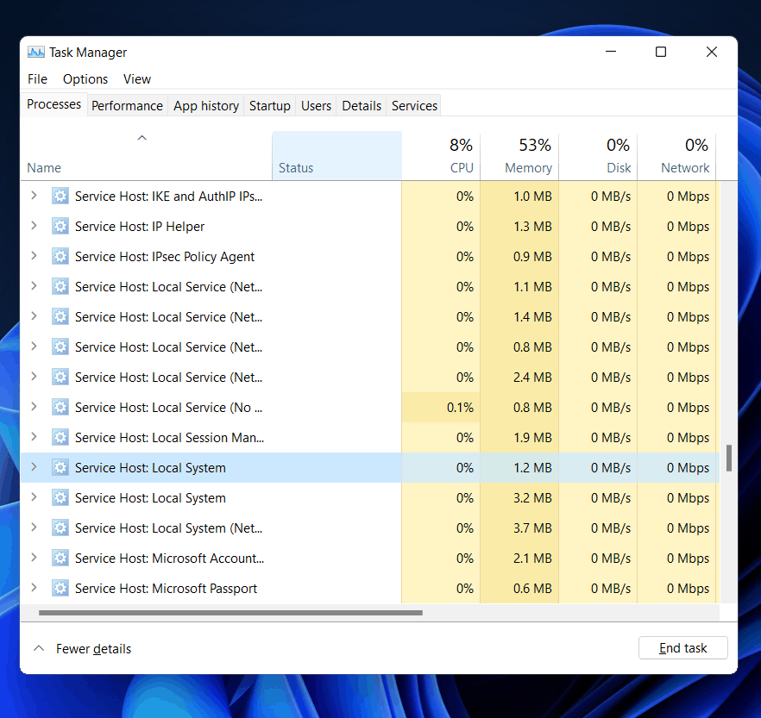Collapse view with Fewer details chevron
The height and width of the screenshot is (718, 761).
tap(39, 648)
